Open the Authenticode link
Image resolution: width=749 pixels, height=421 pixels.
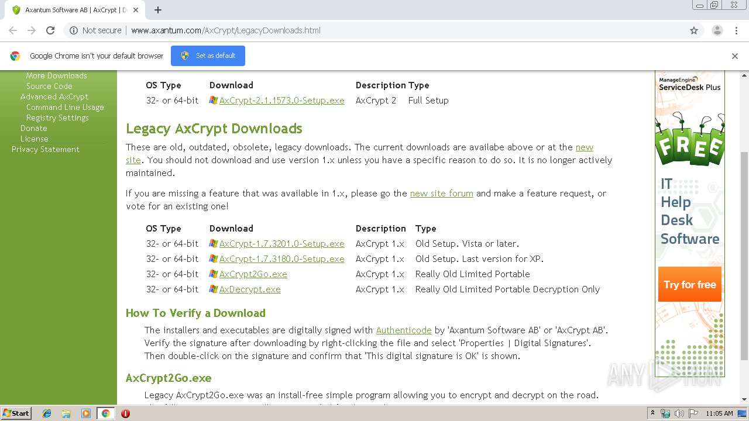pyautogui.click(x=404, y=330)
